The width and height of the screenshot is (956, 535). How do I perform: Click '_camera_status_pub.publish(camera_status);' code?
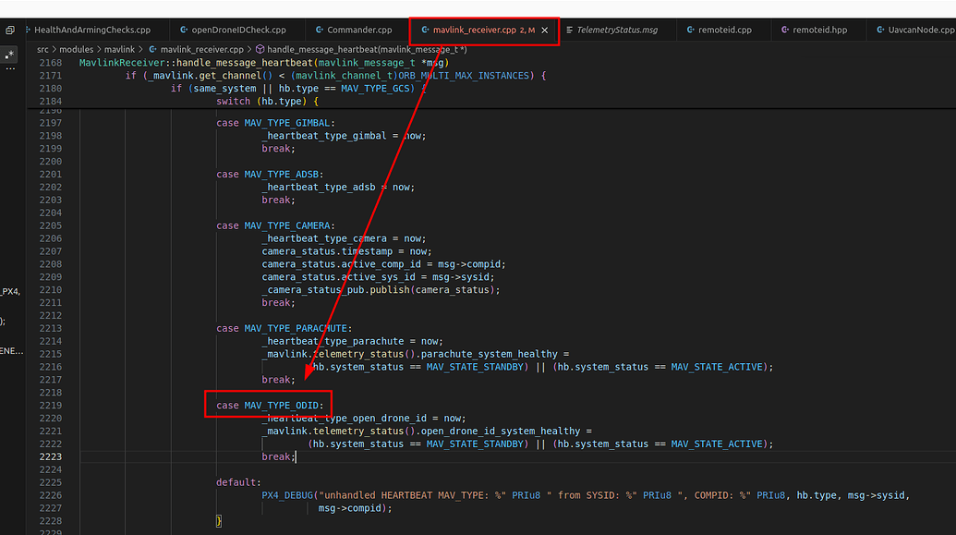(x=381, y=290)
